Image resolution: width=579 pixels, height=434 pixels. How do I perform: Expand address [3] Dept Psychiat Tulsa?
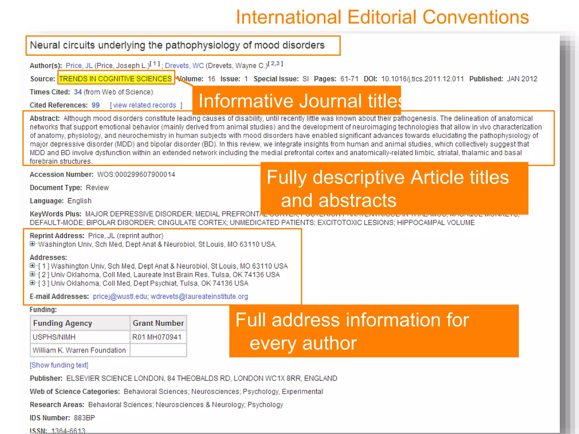click(x=32, y=283)
